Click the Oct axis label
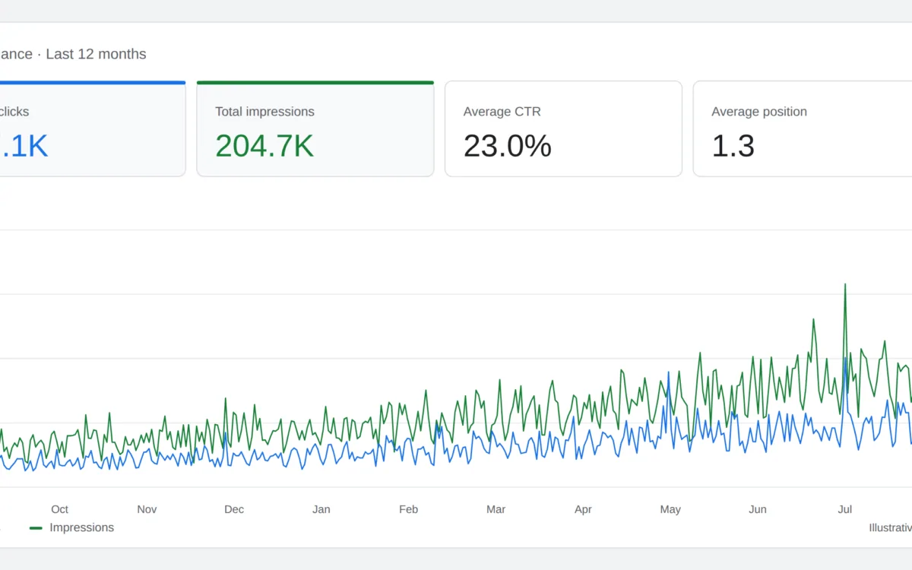 (59, 509)
